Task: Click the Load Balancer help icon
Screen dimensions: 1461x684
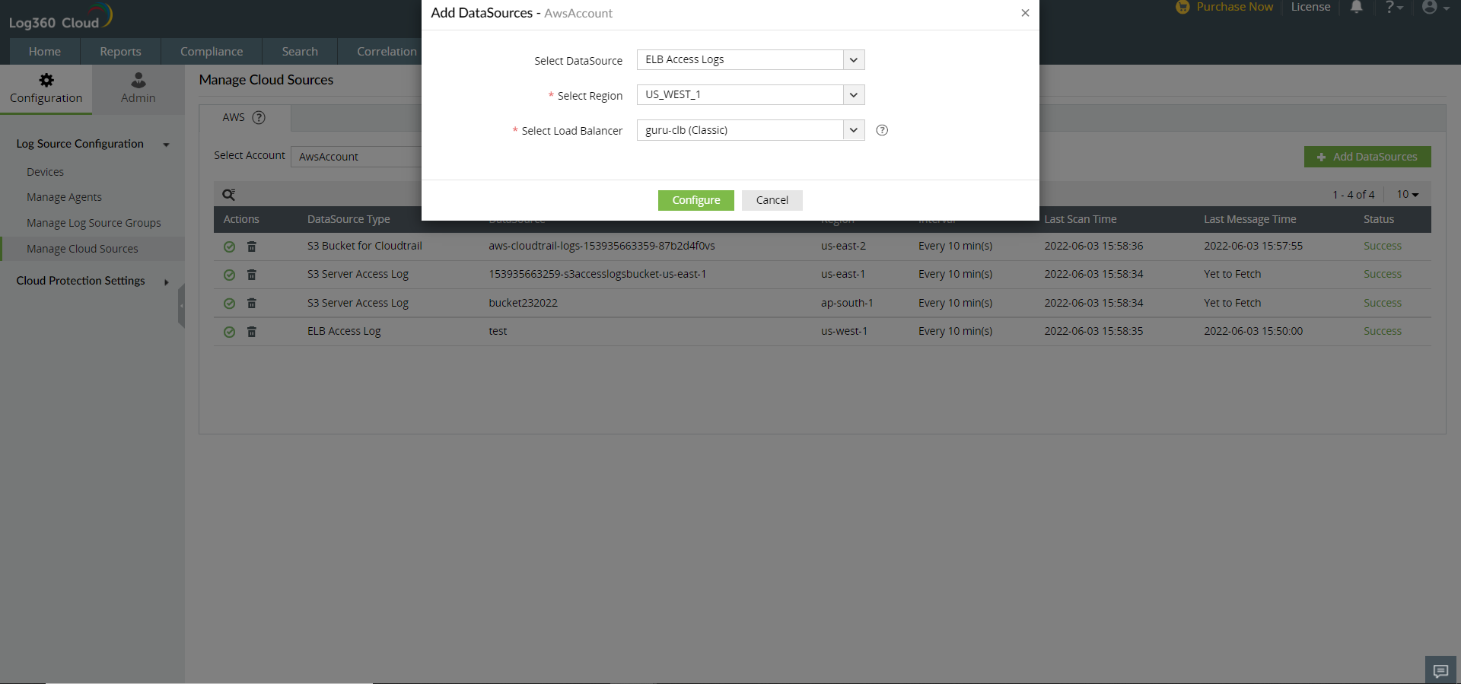Action: point(882,130)
